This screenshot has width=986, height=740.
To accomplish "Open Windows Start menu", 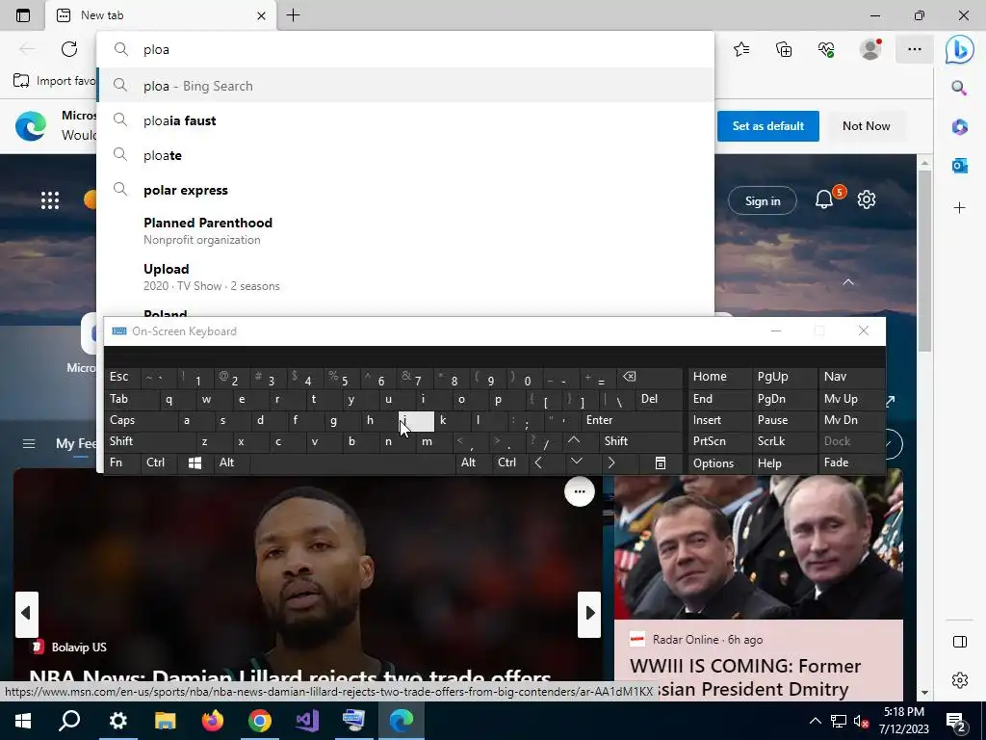I will coord(23,720).
